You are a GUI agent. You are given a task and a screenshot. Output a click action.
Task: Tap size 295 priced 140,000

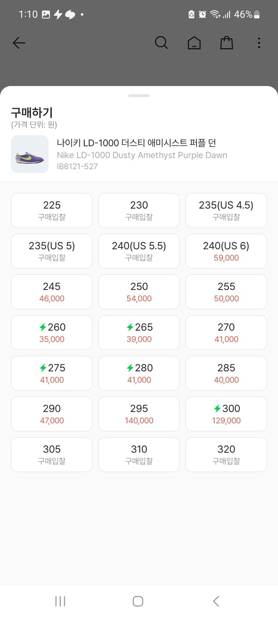(x=139, y=414)
